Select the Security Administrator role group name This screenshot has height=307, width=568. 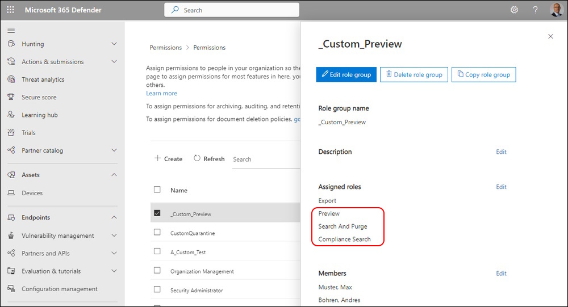(197, 291)
